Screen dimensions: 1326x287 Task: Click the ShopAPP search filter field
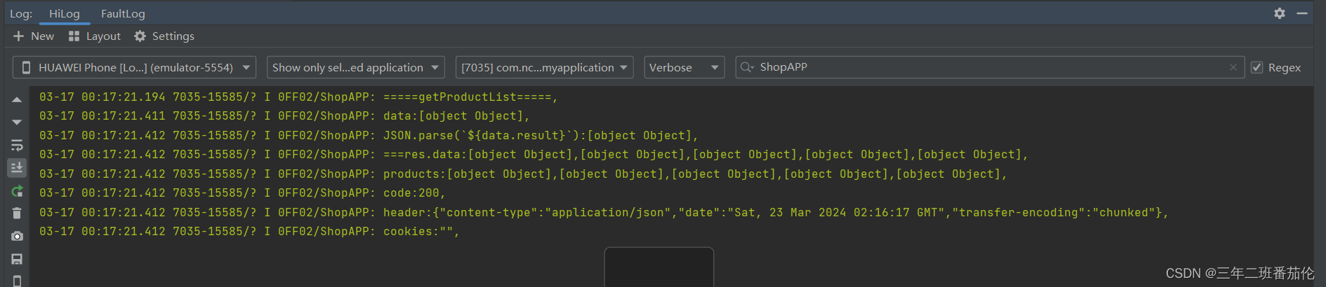pyautogui.click(x=990, y=67)
